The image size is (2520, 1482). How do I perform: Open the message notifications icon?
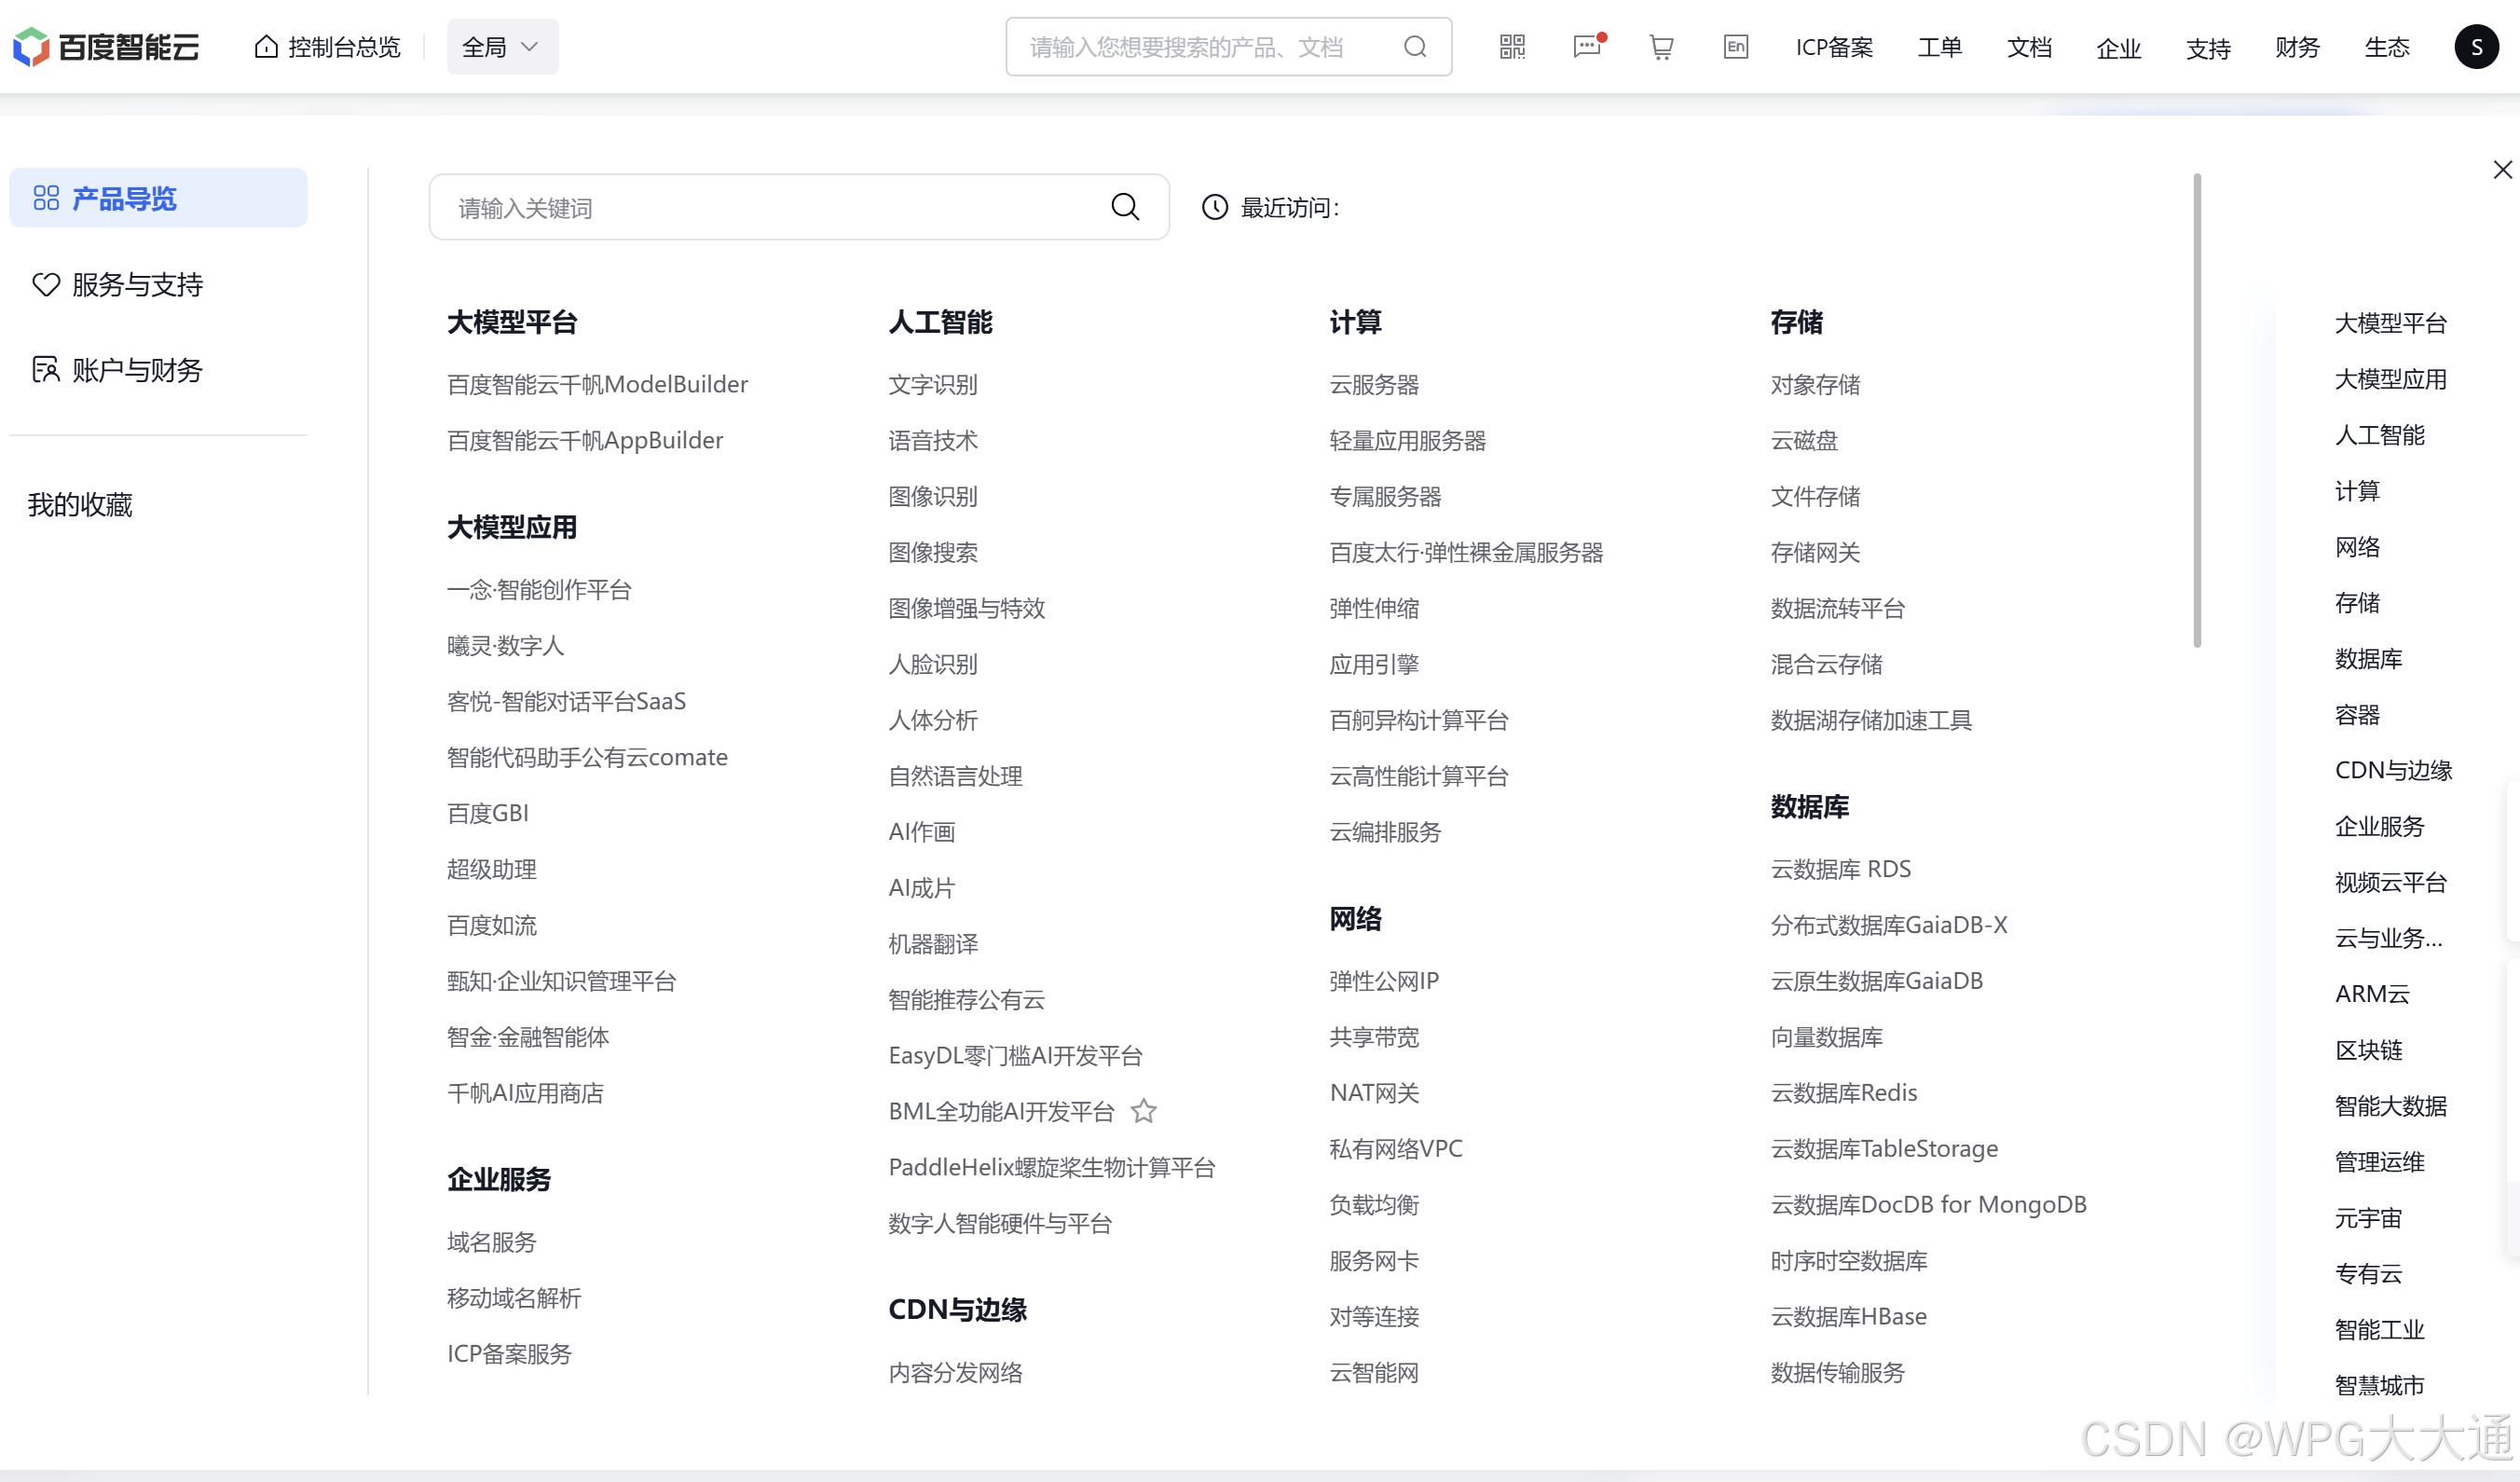[1587, 47]
